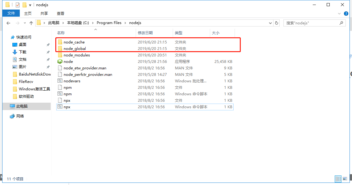Image resolution: width=352 pixels, height=185 pixels.
Task: Select the npx Windows 命令脚本 icon
Action: pos(60,107)
